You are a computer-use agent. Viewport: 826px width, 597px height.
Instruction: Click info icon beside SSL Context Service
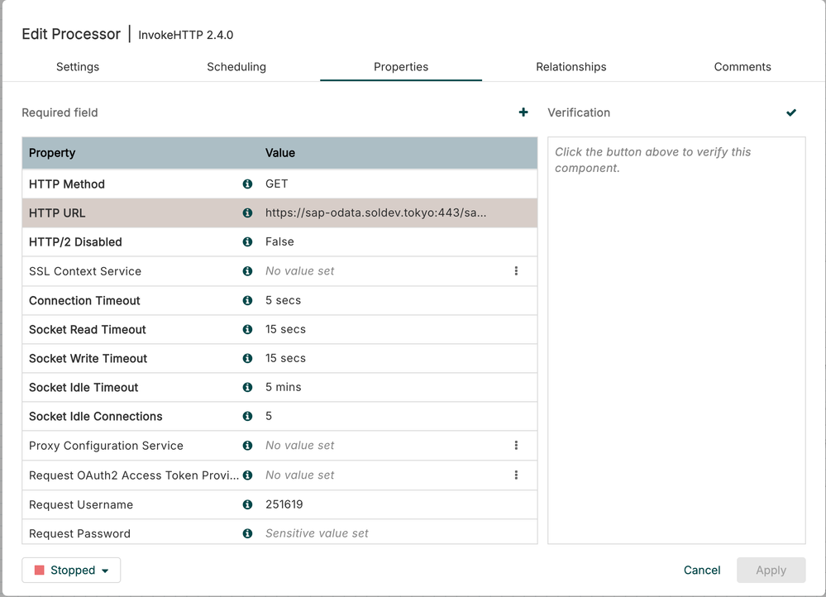[247, 271]
